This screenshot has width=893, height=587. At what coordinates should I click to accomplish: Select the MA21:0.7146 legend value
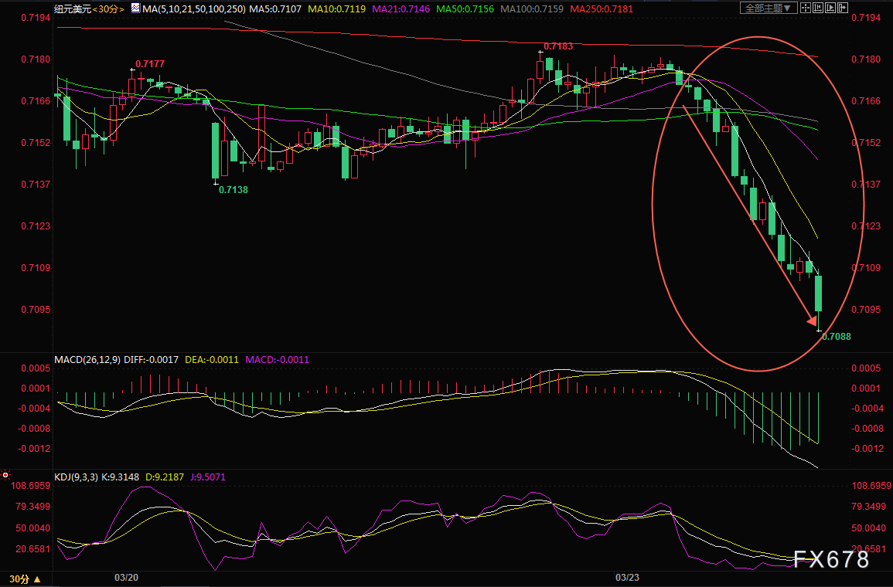tap(401, 9)
